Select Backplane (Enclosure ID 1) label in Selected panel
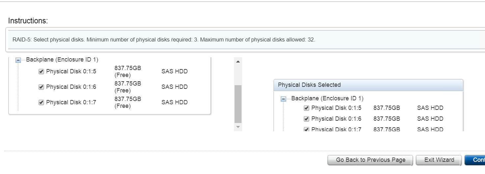The height and width of the screenshot is (174, 485). pos(327,98)
